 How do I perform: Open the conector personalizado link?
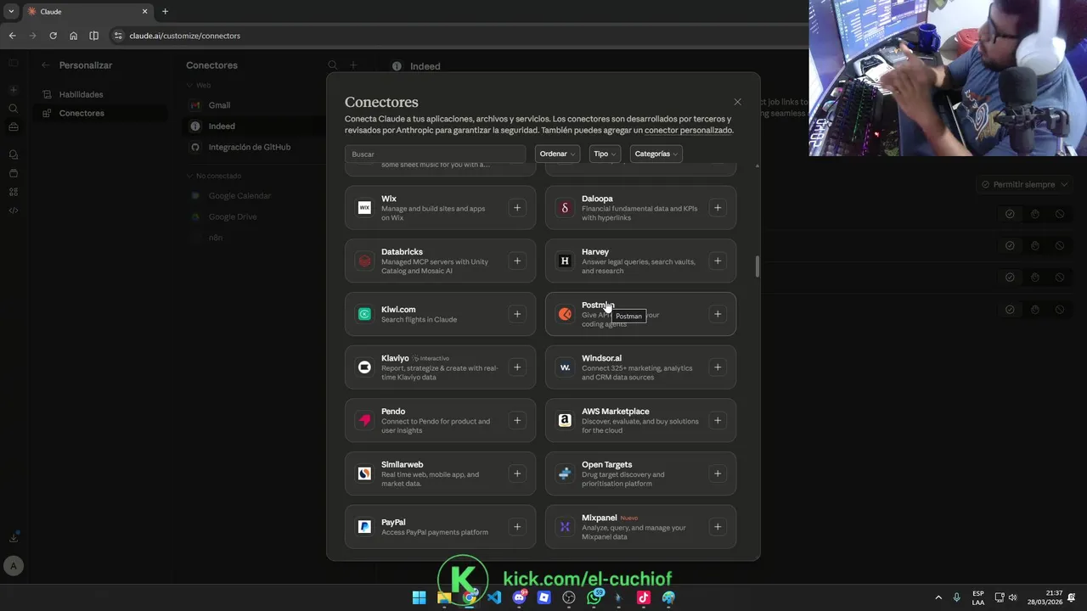(688, 131)
